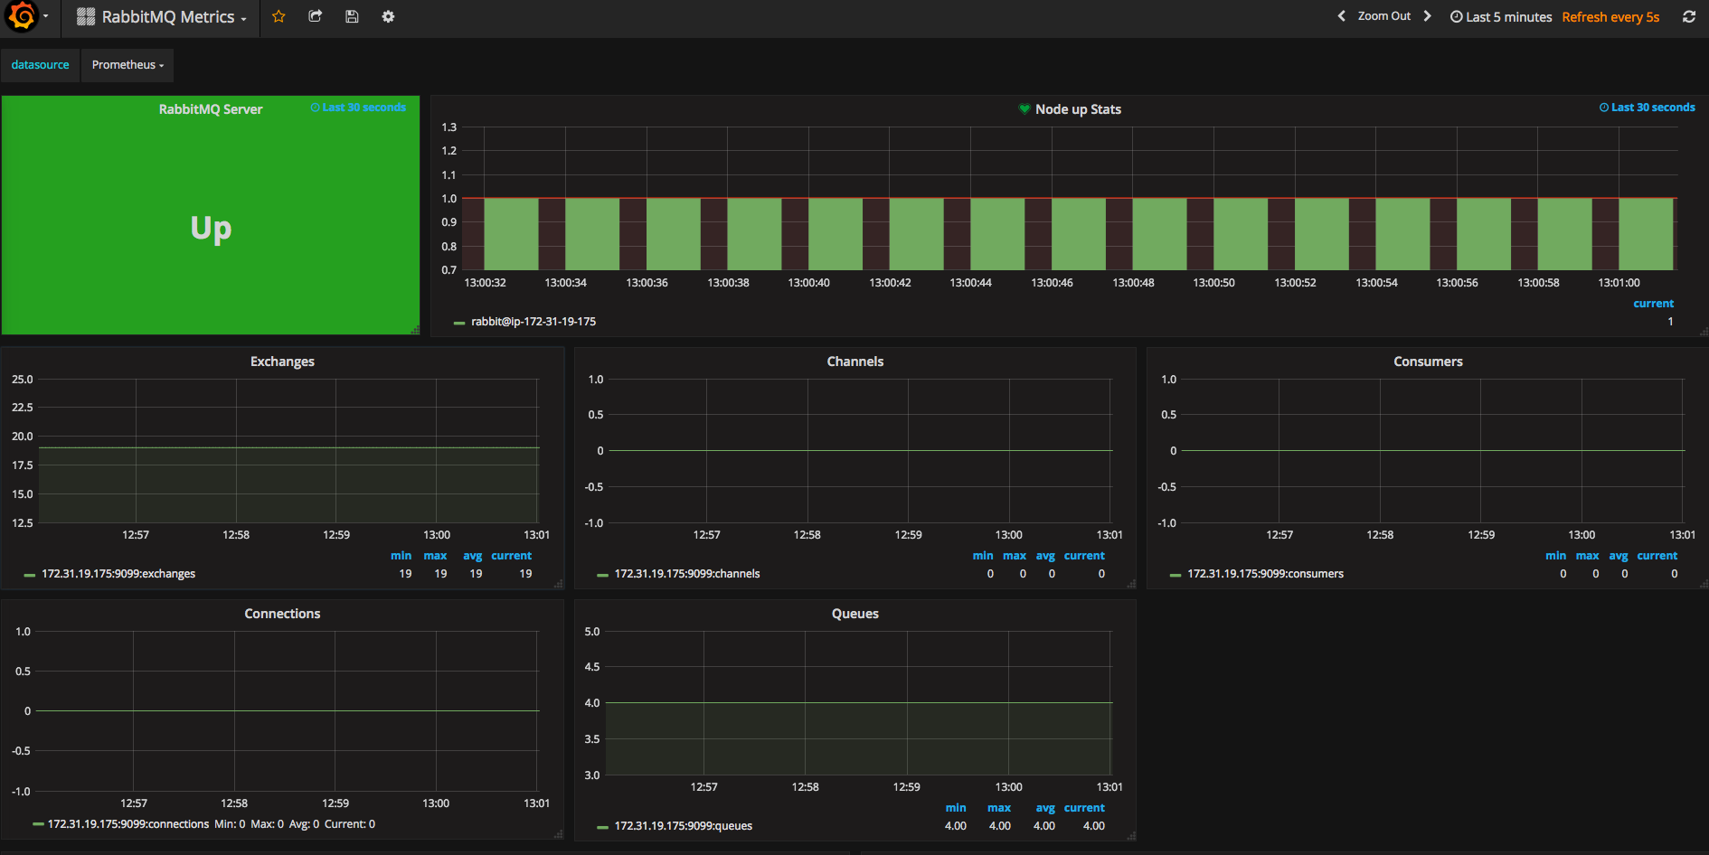Shift time range back with left arrow
The height and width of the screenshot is (855, 1709).
pos(1342,16)
